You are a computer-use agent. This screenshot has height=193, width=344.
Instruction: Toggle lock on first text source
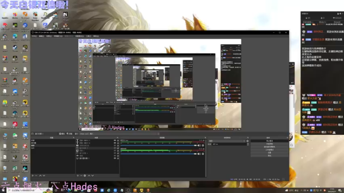click(x=118, y=140)
